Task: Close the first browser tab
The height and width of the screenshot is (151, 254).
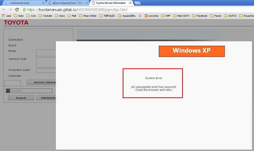Action: click(43, 3)
